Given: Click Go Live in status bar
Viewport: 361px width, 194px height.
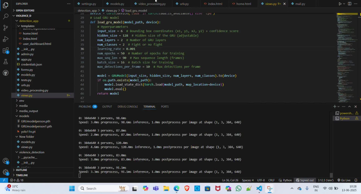Looking at the screenshot, I should coord(344,180).
